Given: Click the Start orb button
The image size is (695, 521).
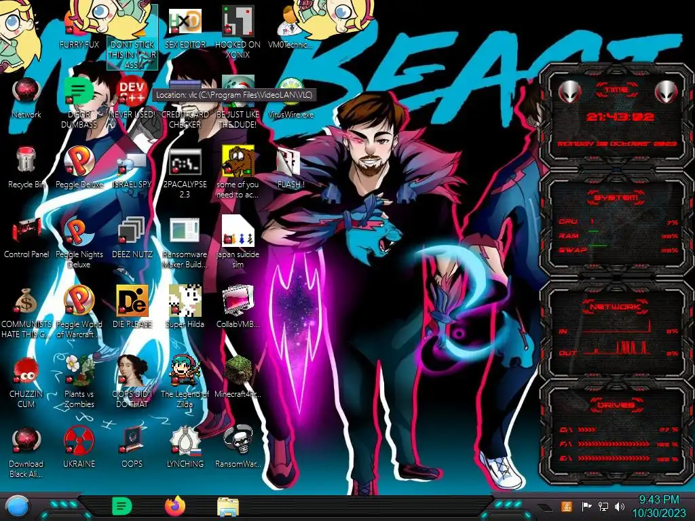Looking at the screenshot, I should (17, 507).
